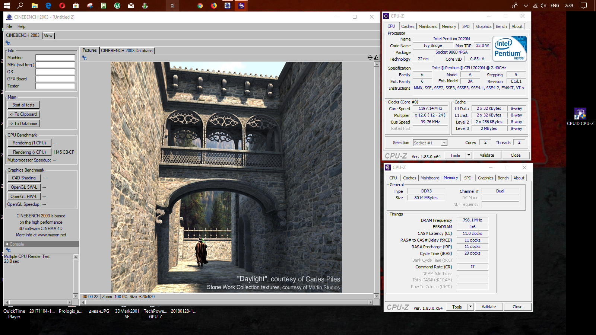The image size is (596, 335).
Task: Start the OpenGL HW-L test
Action: click(x=24, y=197)
